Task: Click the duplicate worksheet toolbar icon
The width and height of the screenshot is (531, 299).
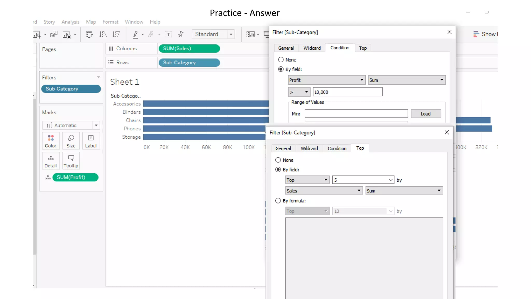Action: pos(54,35)
